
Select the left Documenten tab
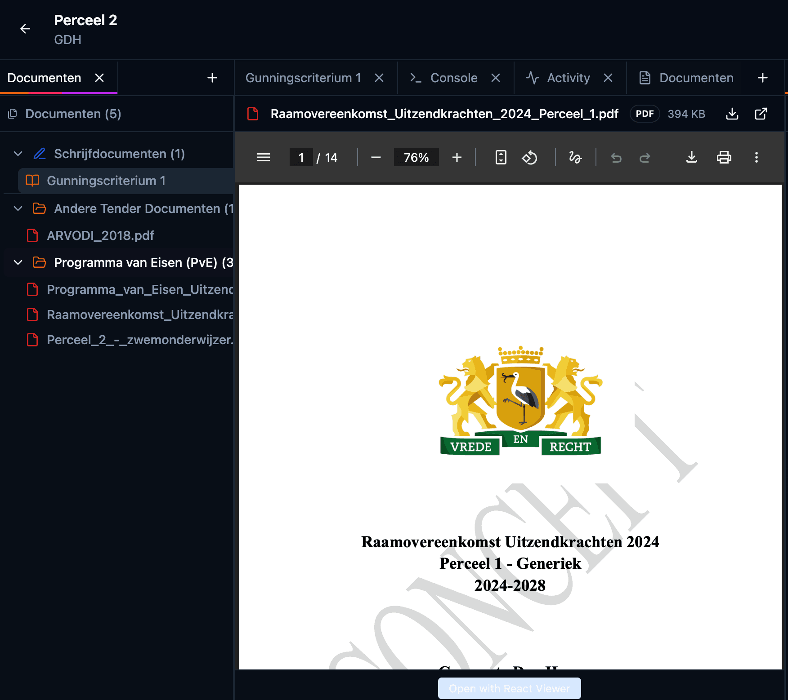pyautogui.click(x=44, y=78)
